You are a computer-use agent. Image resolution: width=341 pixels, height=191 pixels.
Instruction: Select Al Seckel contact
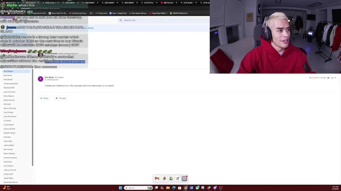(x=7, y=121)
